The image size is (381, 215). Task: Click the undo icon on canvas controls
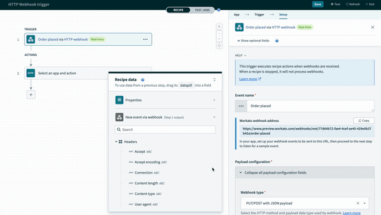(x=219, y=27)
